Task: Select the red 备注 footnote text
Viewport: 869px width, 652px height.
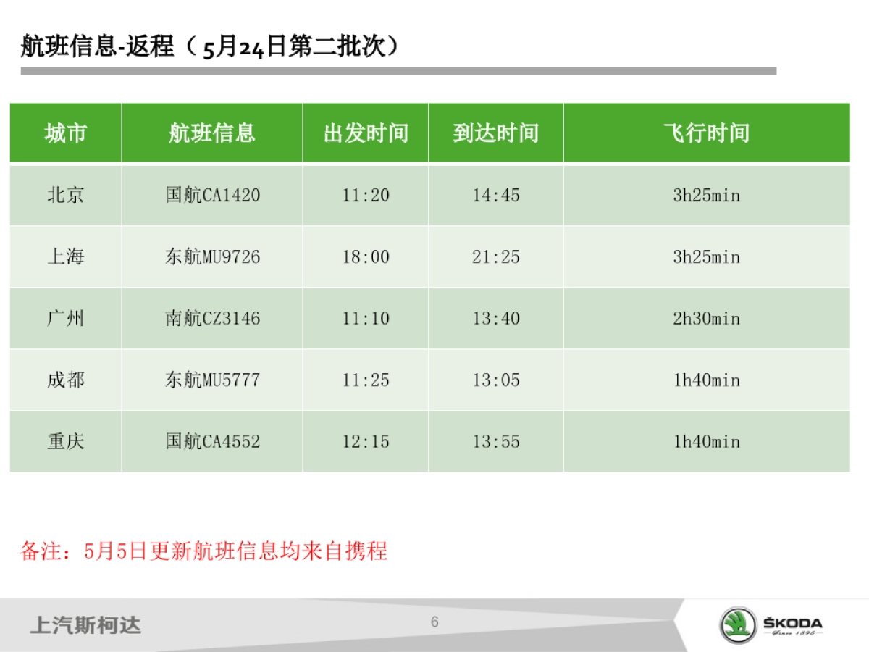Action: [205, 551]
